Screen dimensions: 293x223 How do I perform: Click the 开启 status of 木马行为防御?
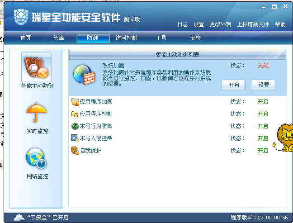[x=263, y=126]
